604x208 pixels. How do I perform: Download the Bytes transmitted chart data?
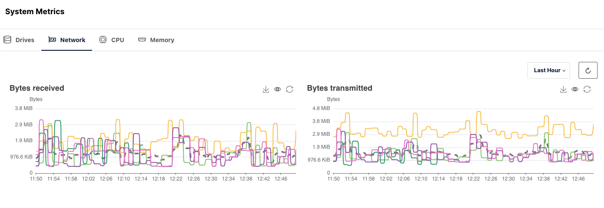(563, 89)
